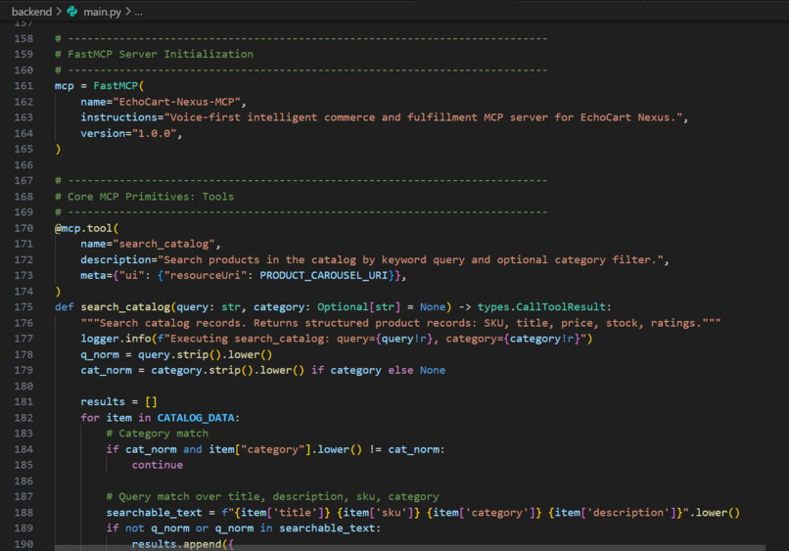Click the docstring on line 176

click(400, 323)
